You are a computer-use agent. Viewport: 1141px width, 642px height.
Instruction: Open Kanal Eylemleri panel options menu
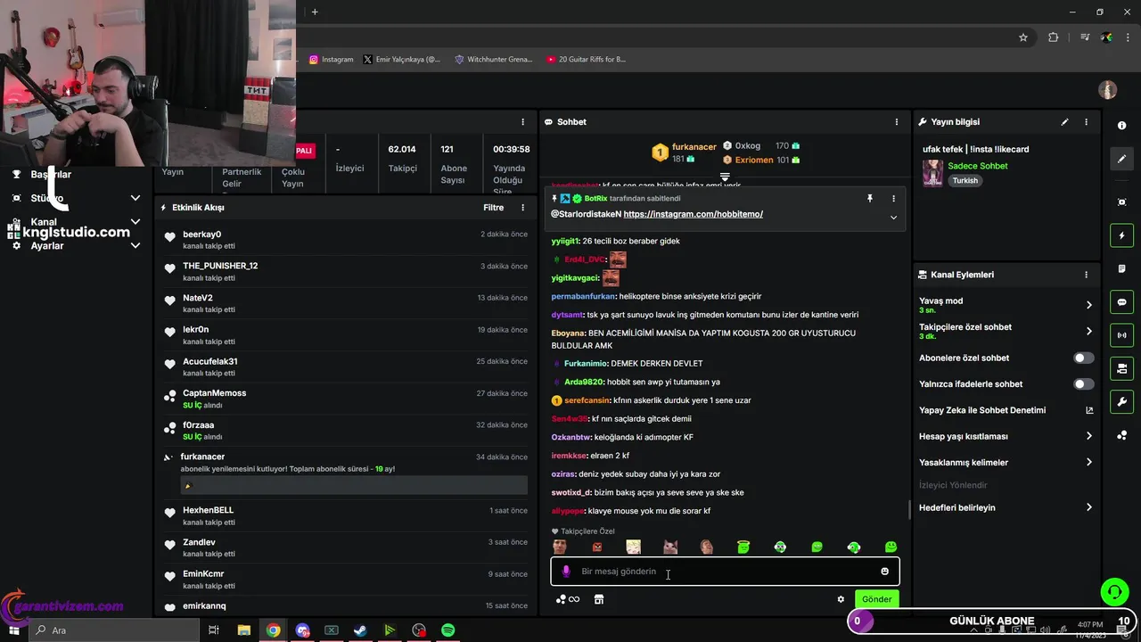click(x=1086, y=275)
